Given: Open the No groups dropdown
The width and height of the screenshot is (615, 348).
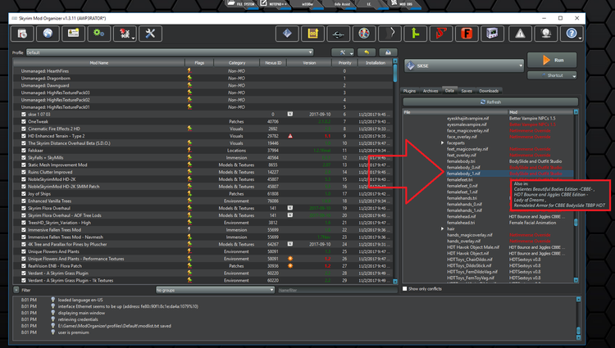Looking at the screenshot, I should 215,290.
